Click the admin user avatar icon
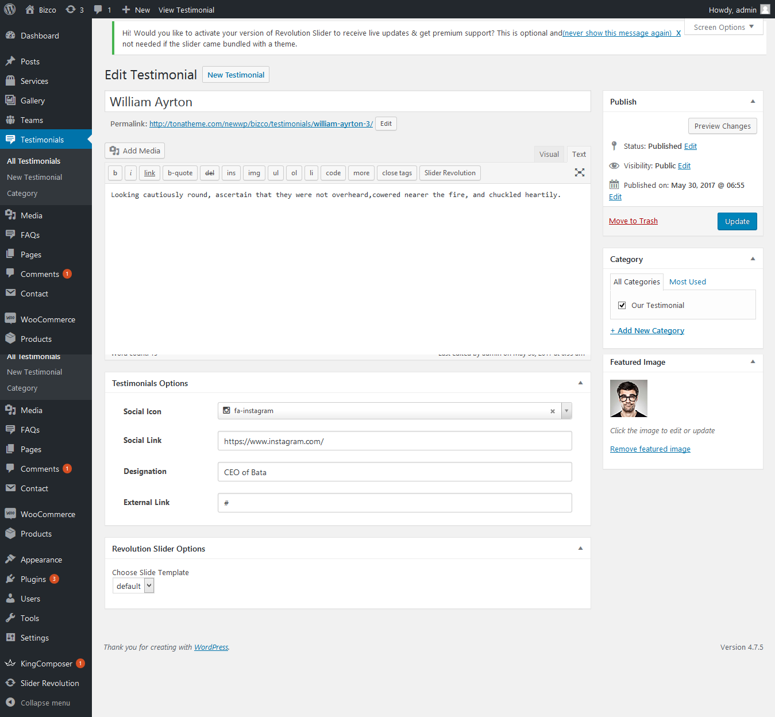This screenshot has width=775, height=717. click(x=765, y=10)
